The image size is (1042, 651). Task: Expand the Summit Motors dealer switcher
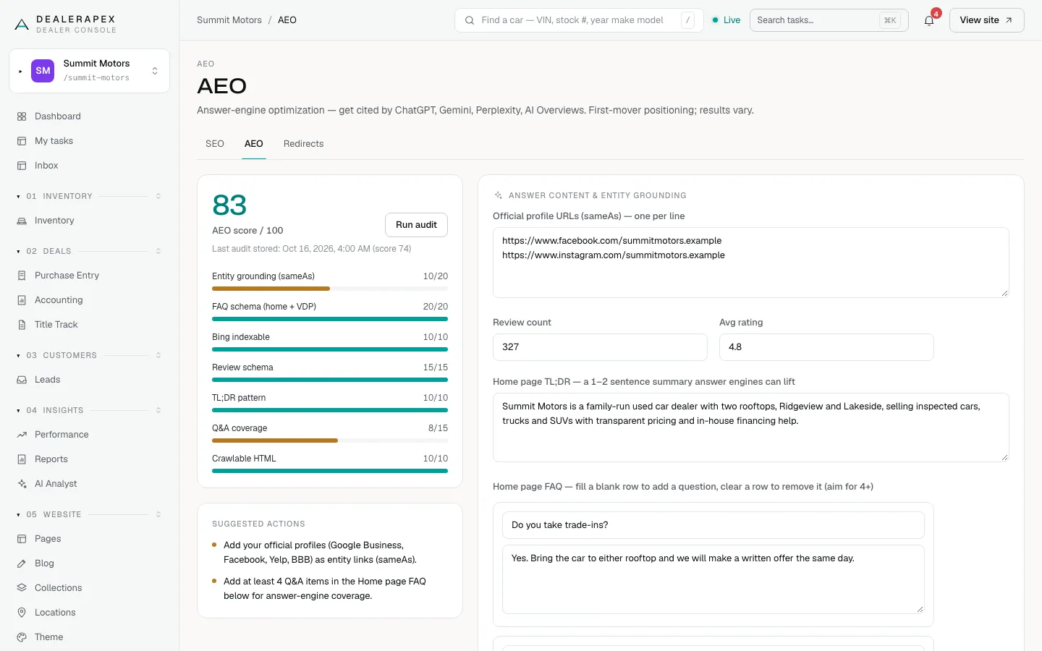coord(89,71)
